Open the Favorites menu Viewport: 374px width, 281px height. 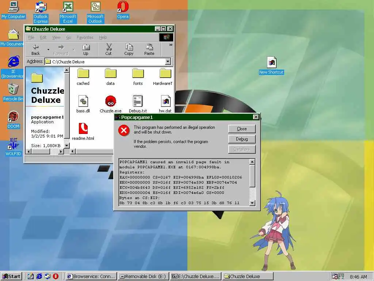[85, 37]
